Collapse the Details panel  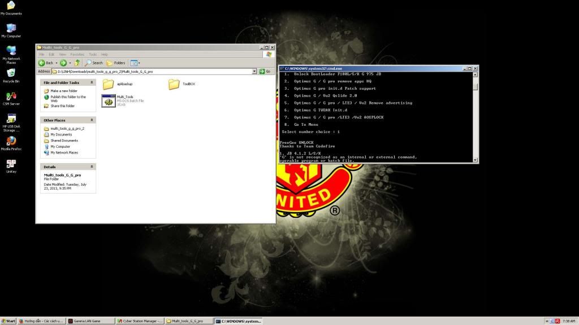pyautogui.click(x=92, y=166)
